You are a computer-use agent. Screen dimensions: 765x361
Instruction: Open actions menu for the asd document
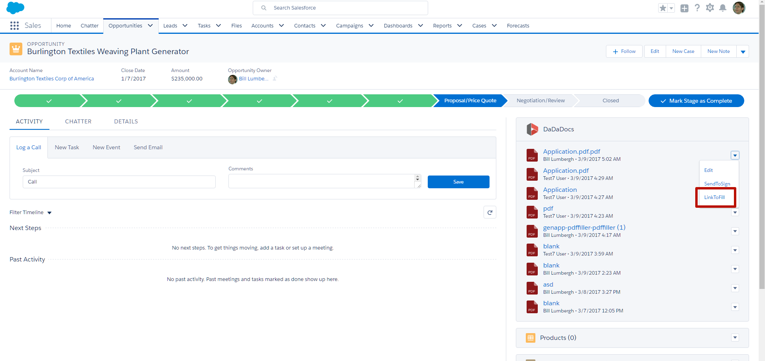pyautogui.click(x=735, y=288)
